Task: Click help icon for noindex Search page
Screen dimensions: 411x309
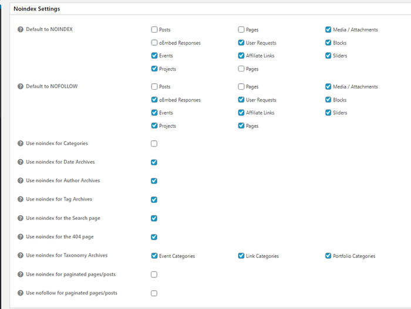Action: click(21, 218)
